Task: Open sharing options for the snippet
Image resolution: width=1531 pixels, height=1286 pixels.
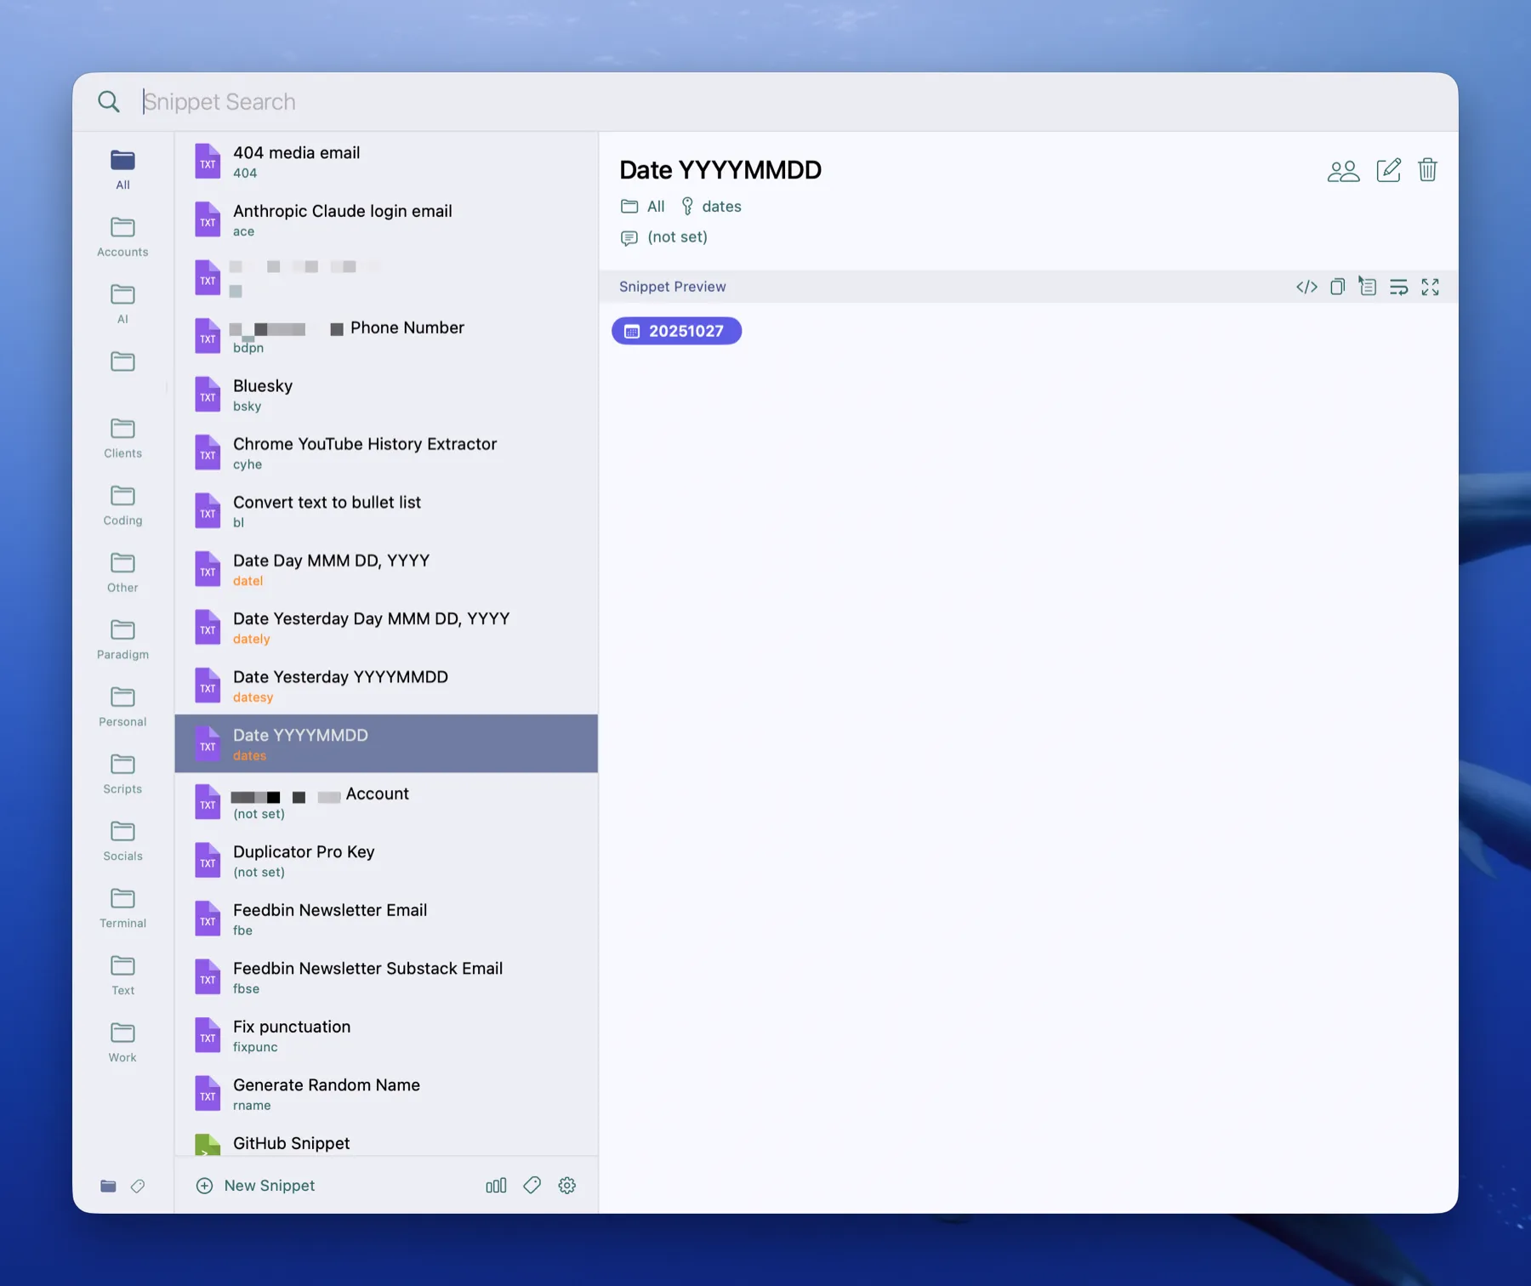Action: point(1343,170)
